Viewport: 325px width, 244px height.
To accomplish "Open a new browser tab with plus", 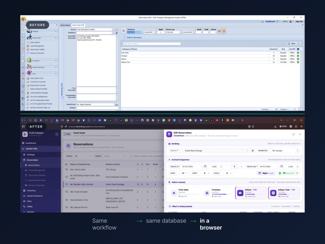I will tap(242, 120).
